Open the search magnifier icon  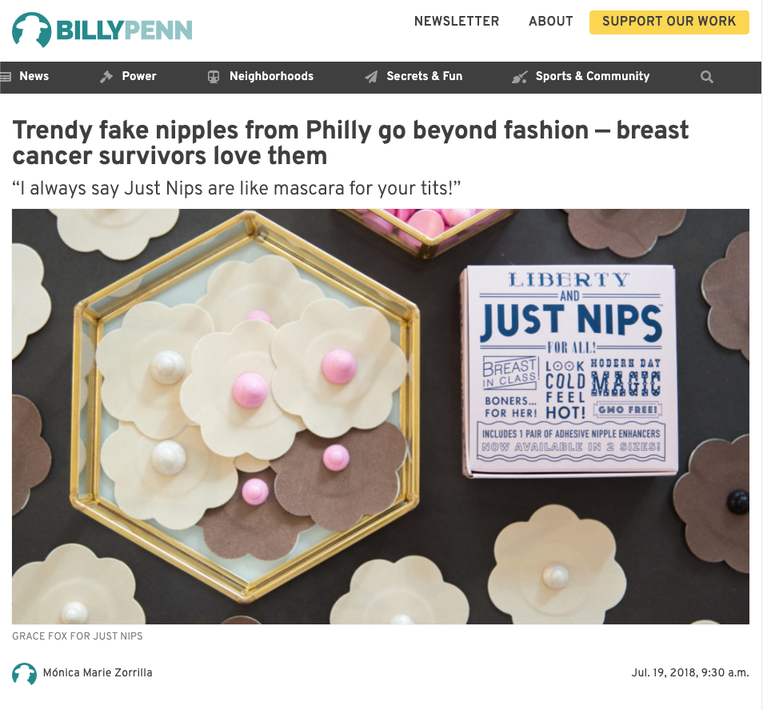(706, 77)
